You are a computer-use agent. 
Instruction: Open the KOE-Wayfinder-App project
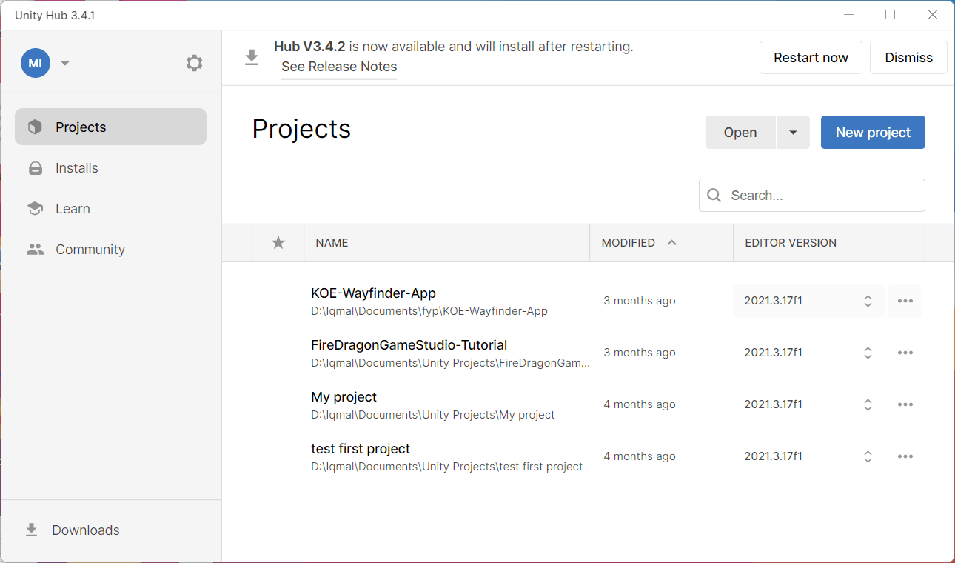click(373, 293)
